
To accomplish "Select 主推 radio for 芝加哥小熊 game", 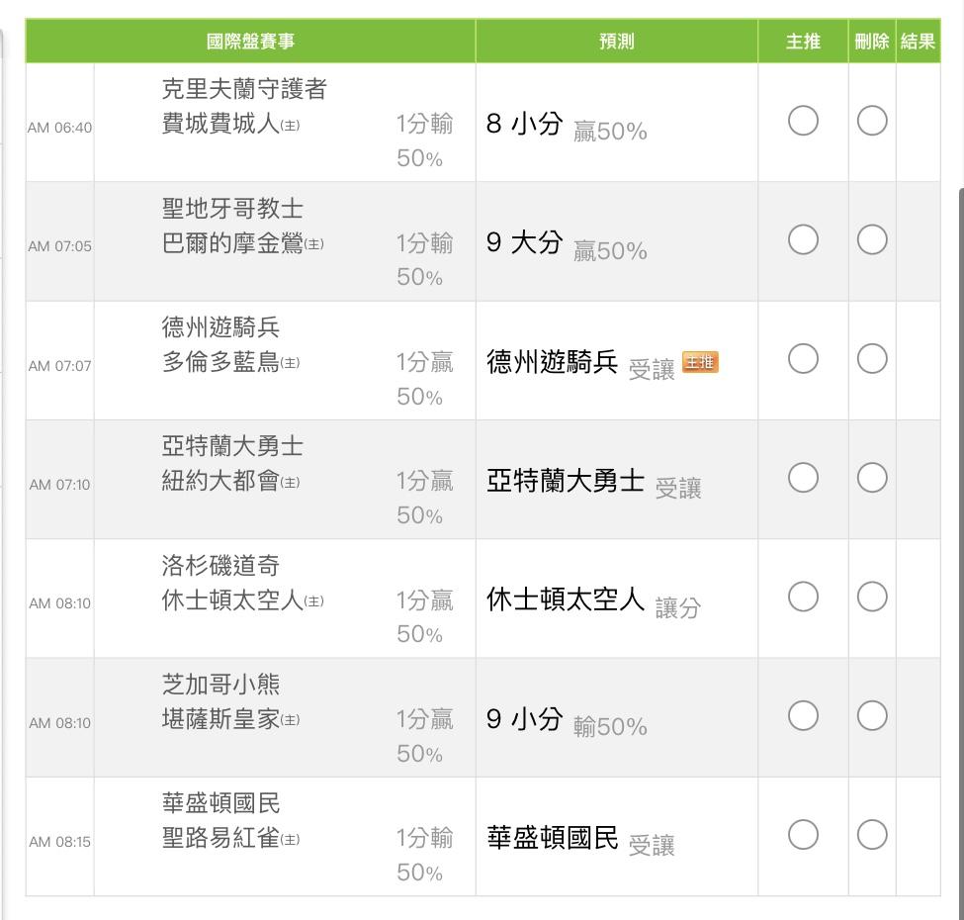I will [803, 716].
